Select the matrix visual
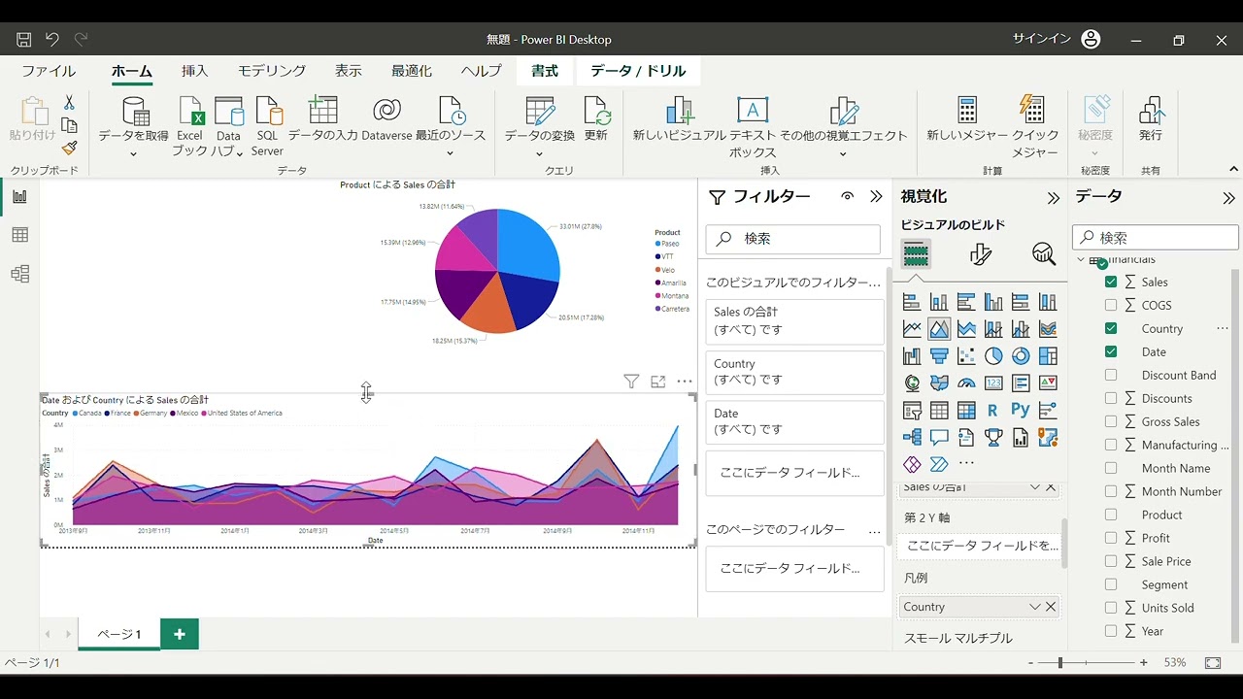Image resolution: width=1243 pixels, height=699 pixels. (966, 411)
